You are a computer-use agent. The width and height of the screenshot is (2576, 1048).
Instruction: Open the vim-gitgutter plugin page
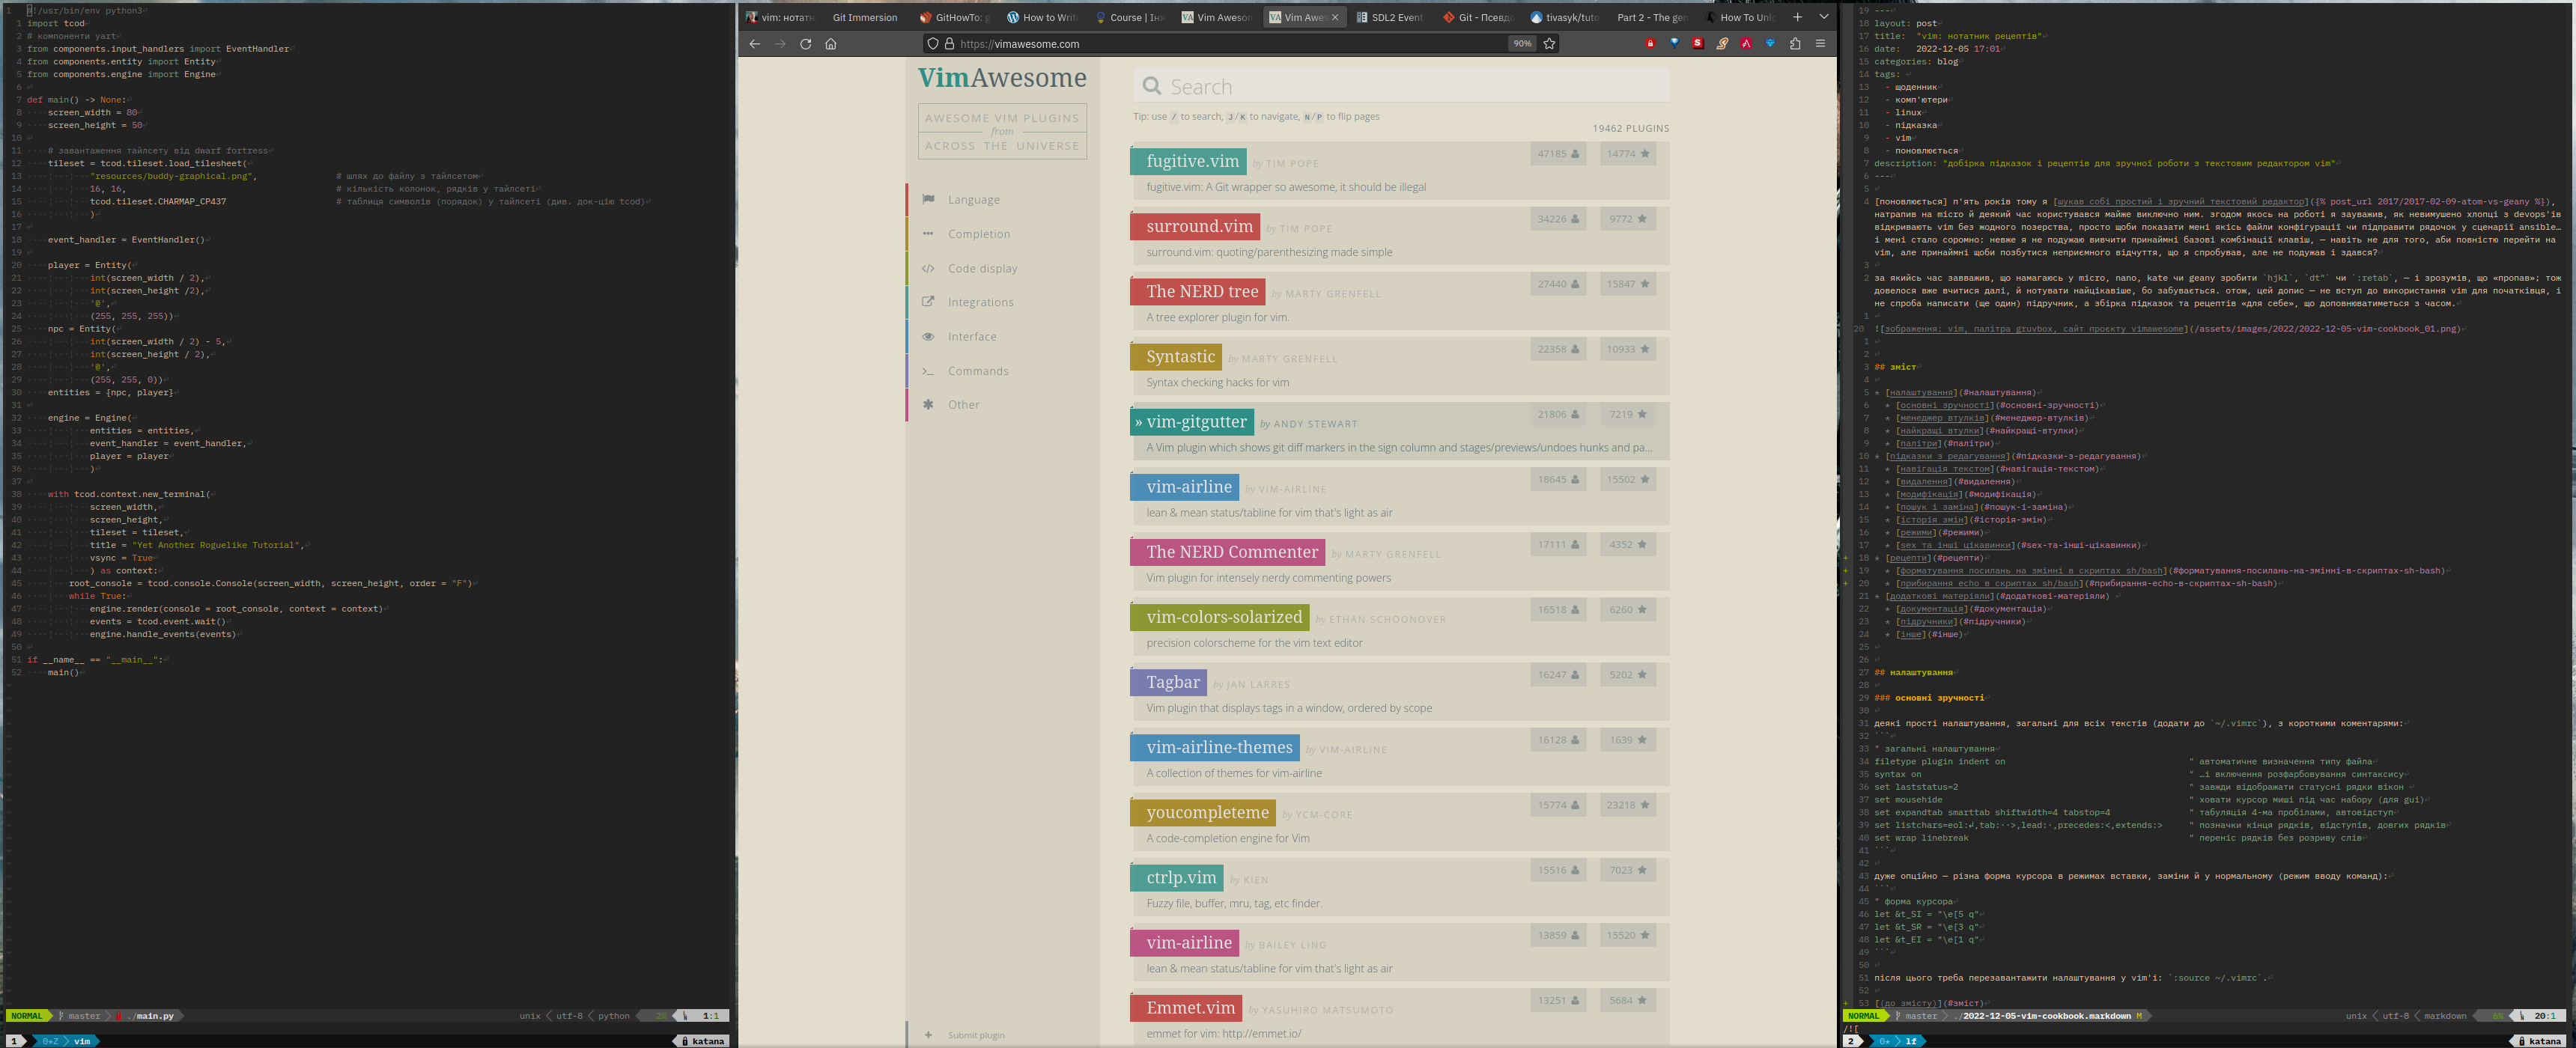pyautogui.click(x=1193, y=421)
